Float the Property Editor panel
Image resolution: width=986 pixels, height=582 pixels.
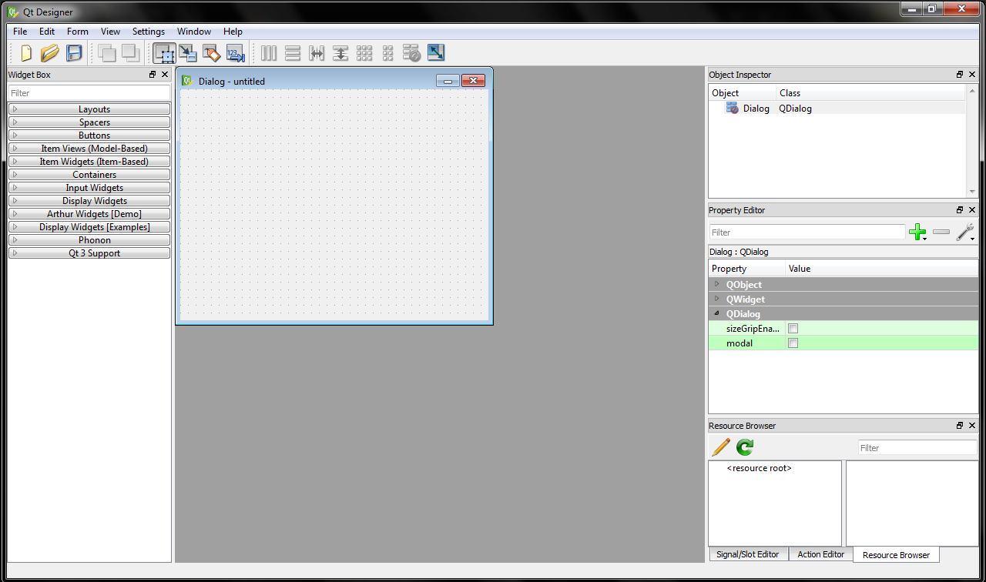pos(960,210)
